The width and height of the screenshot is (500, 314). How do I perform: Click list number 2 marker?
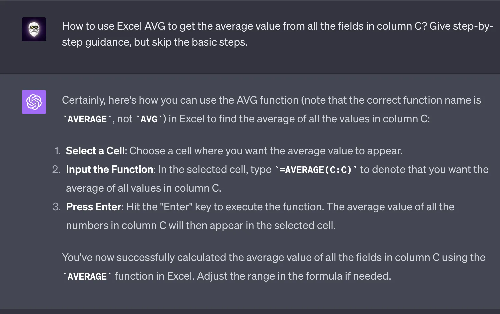[x=56, y=169]
